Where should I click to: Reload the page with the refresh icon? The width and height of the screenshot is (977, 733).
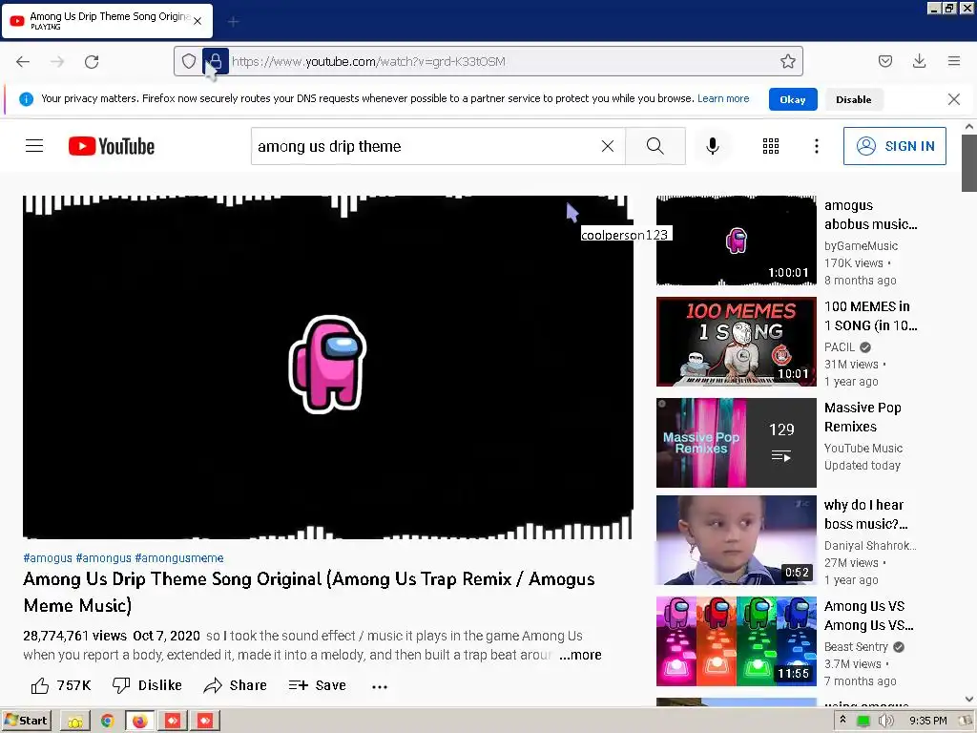tap(92, 62)
